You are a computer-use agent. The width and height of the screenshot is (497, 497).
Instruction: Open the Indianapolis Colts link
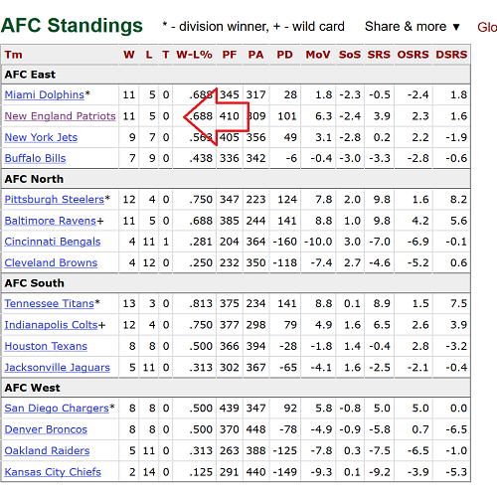click(x=52, y=325)
